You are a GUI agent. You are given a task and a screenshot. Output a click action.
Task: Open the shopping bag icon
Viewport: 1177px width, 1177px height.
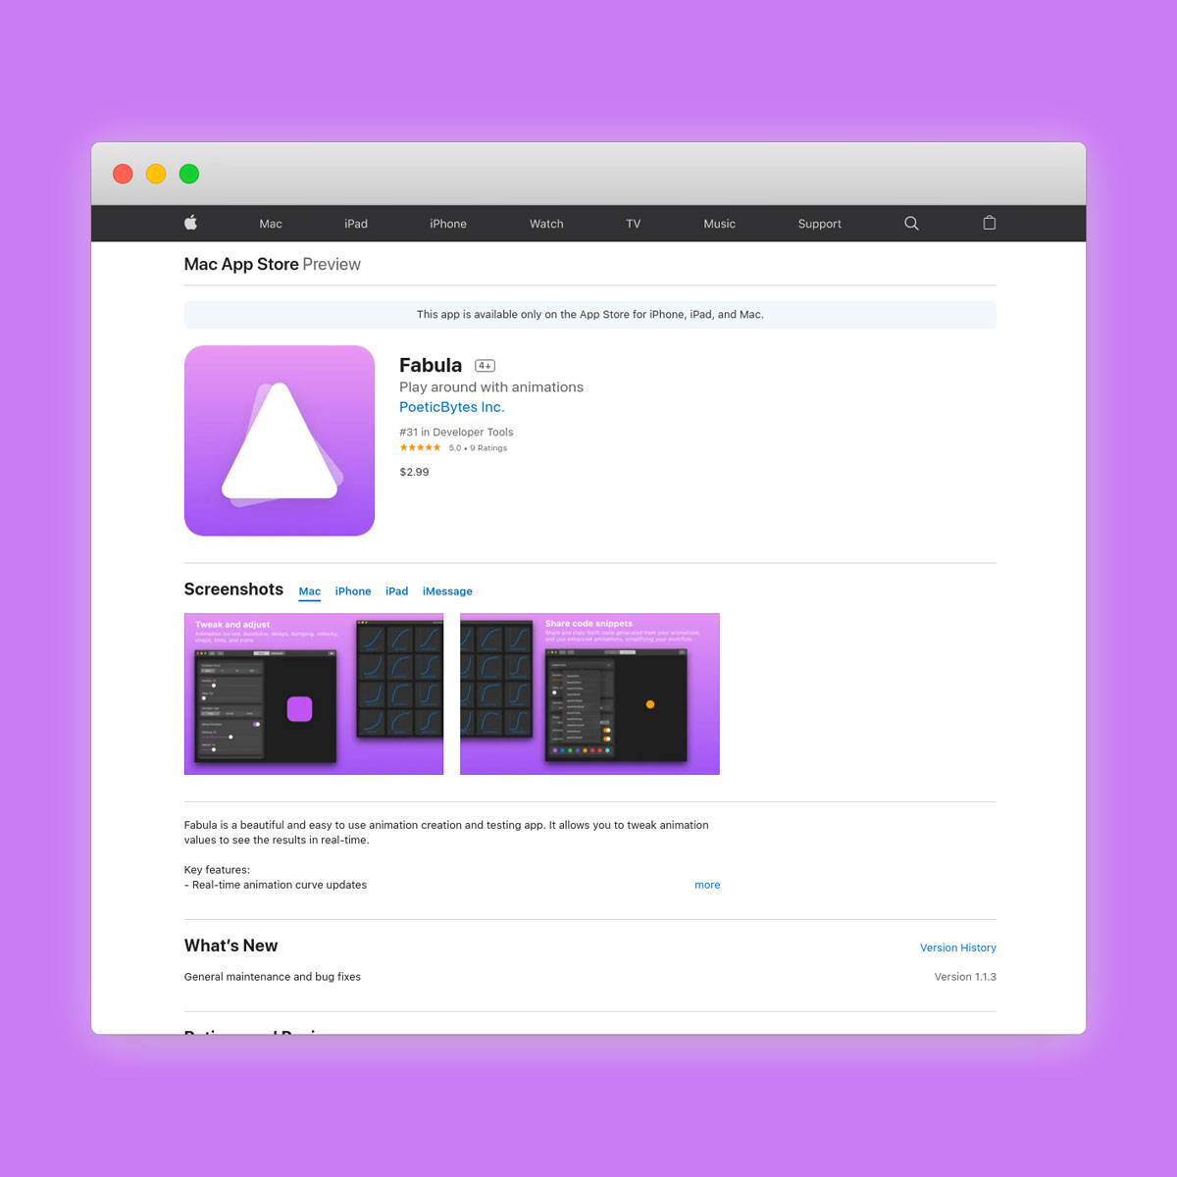[990, 223]
